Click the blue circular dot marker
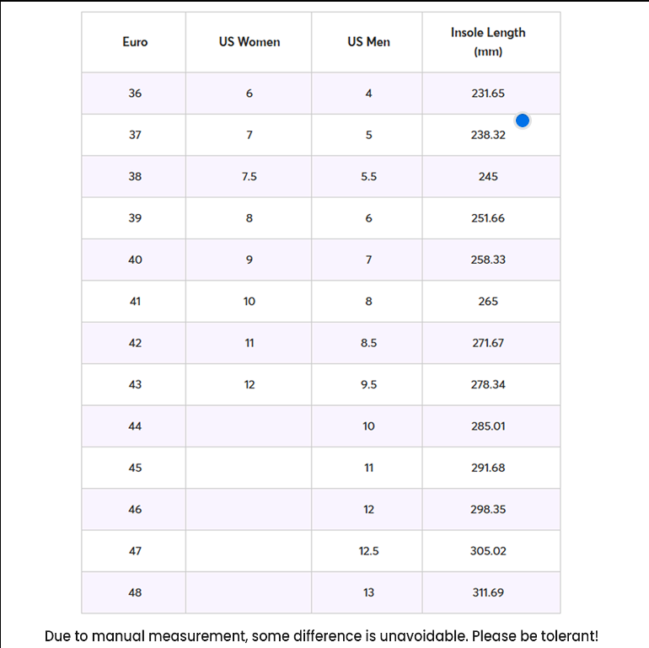 click(x=523, y=120)
